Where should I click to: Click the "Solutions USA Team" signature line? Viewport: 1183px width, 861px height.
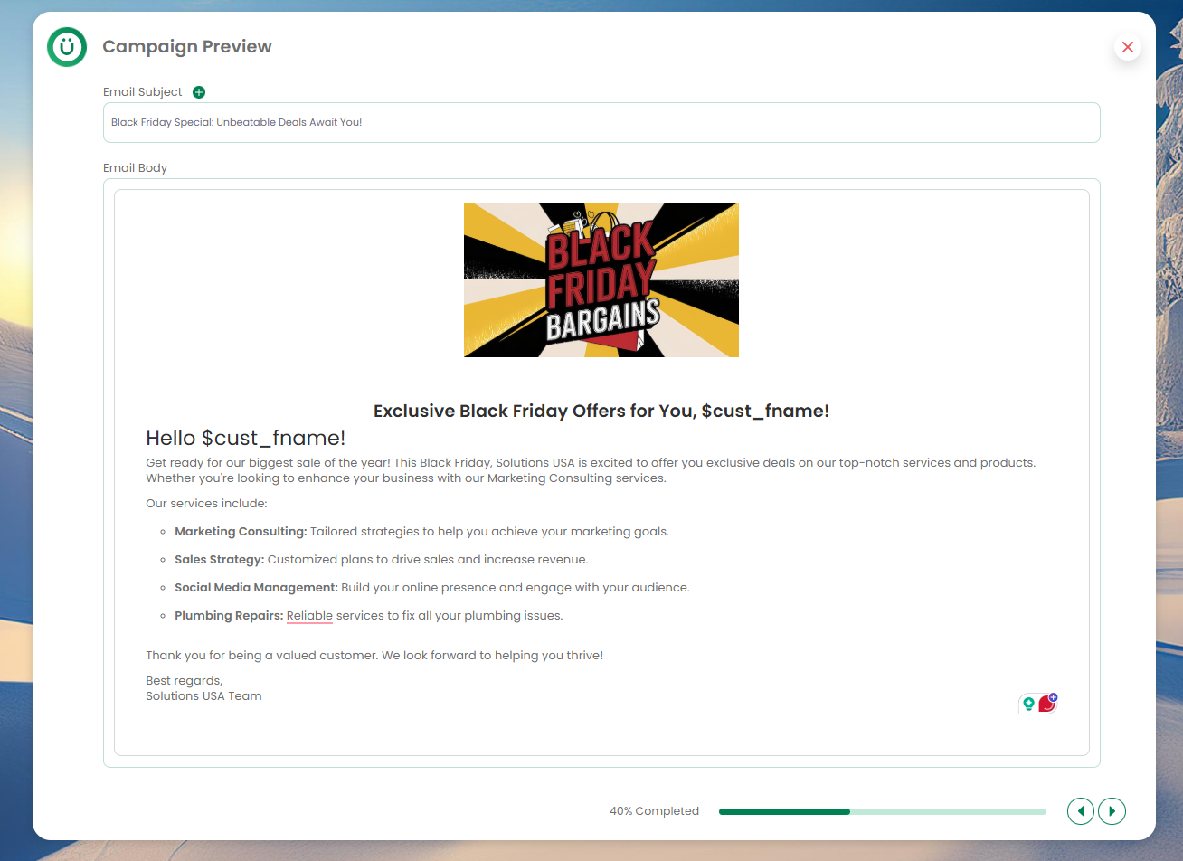(203, 696)
